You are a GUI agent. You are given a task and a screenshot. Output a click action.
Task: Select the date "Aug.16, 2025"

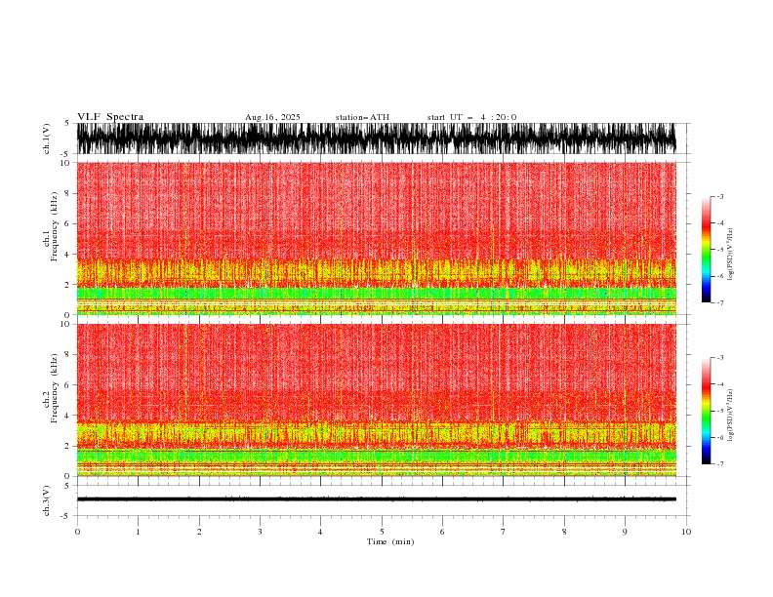pyautogui.click(x=272, y=117)
